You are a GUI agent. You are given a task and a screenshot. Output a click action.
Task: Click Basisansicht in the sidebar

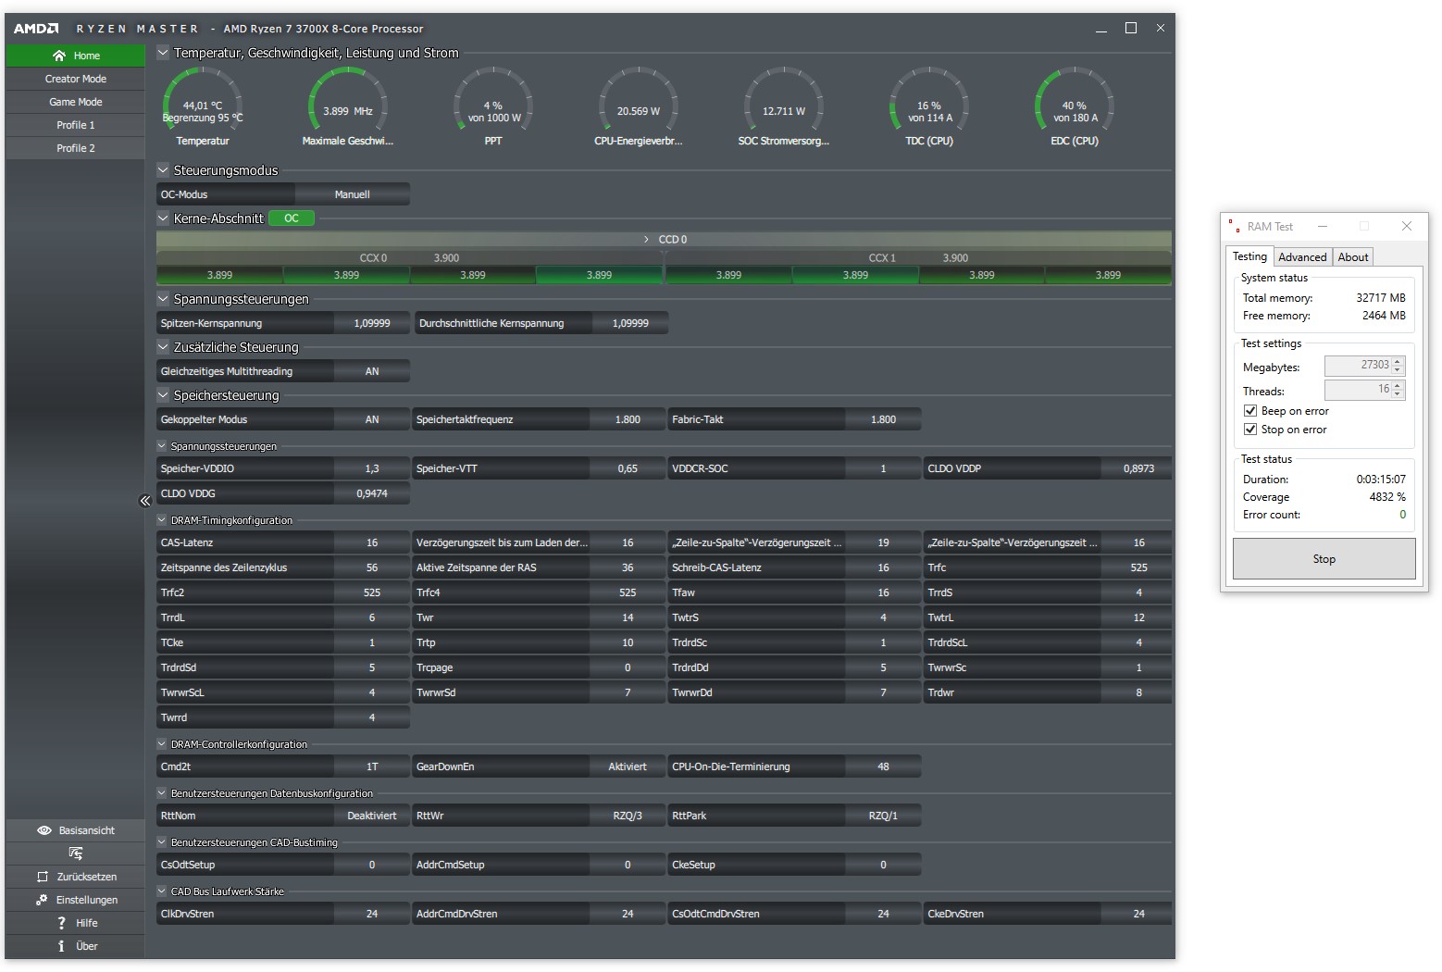tap(76, 830)
